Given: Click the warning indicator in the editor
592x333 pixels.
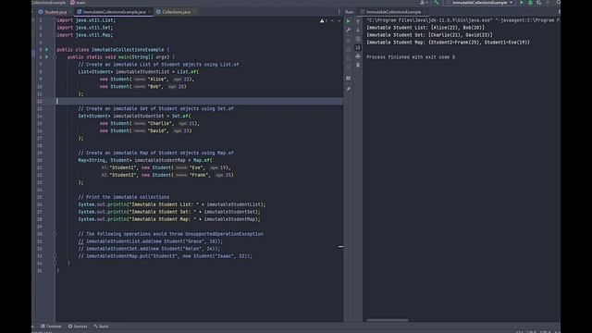Looking at the screenshot, I should click(324, 20).
